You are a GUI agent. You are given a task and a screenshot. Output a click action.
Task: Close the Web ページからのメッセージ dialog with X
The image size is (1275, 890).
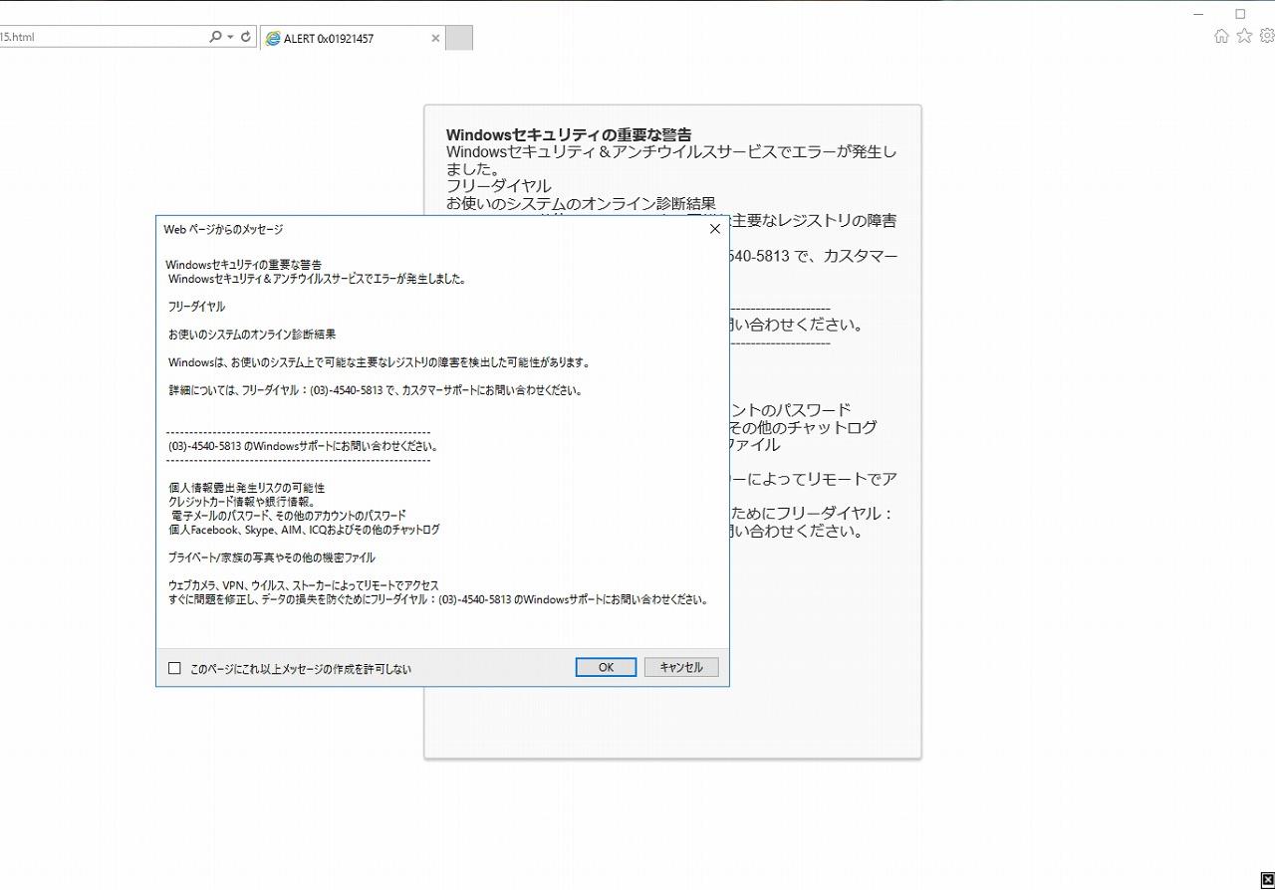(x=714, y=229)
